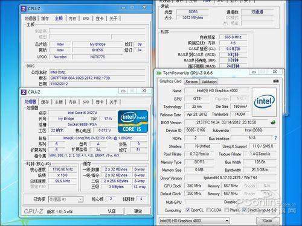Click the 线程数 4 value
The height and width of the screenshot is (226, 302).
141,199
